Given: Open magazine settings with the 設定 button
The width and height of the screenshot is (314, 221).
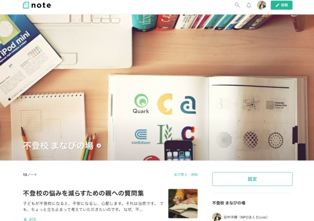Looking at the screenshot, I should [x=252, y=179].
